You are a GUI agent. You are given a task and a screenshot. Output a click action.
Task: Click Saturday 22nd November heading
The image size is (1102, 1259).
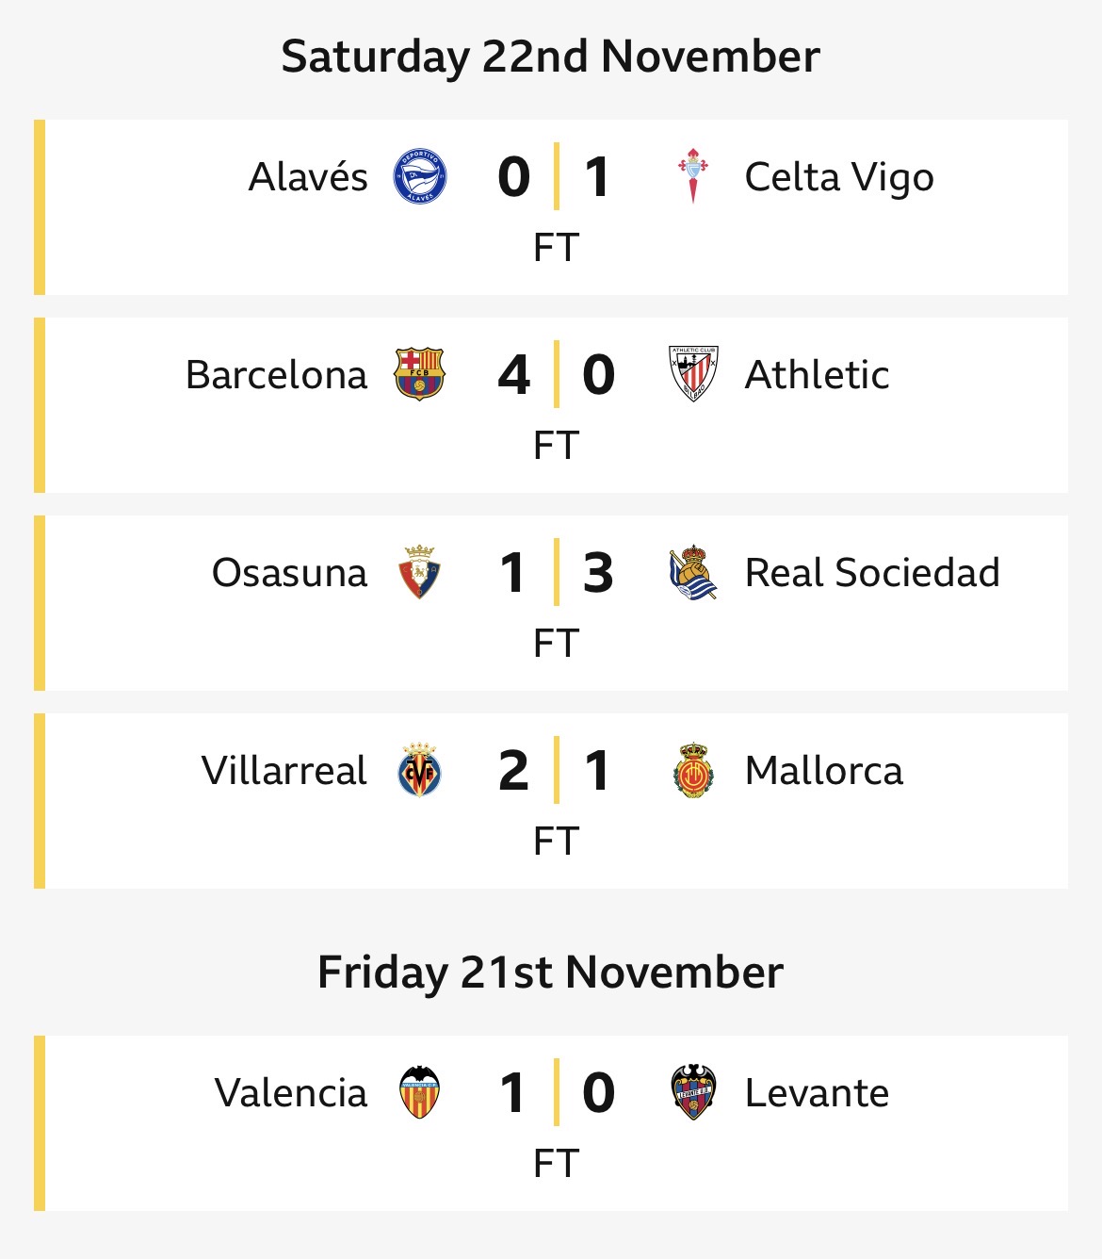(551, 57)
